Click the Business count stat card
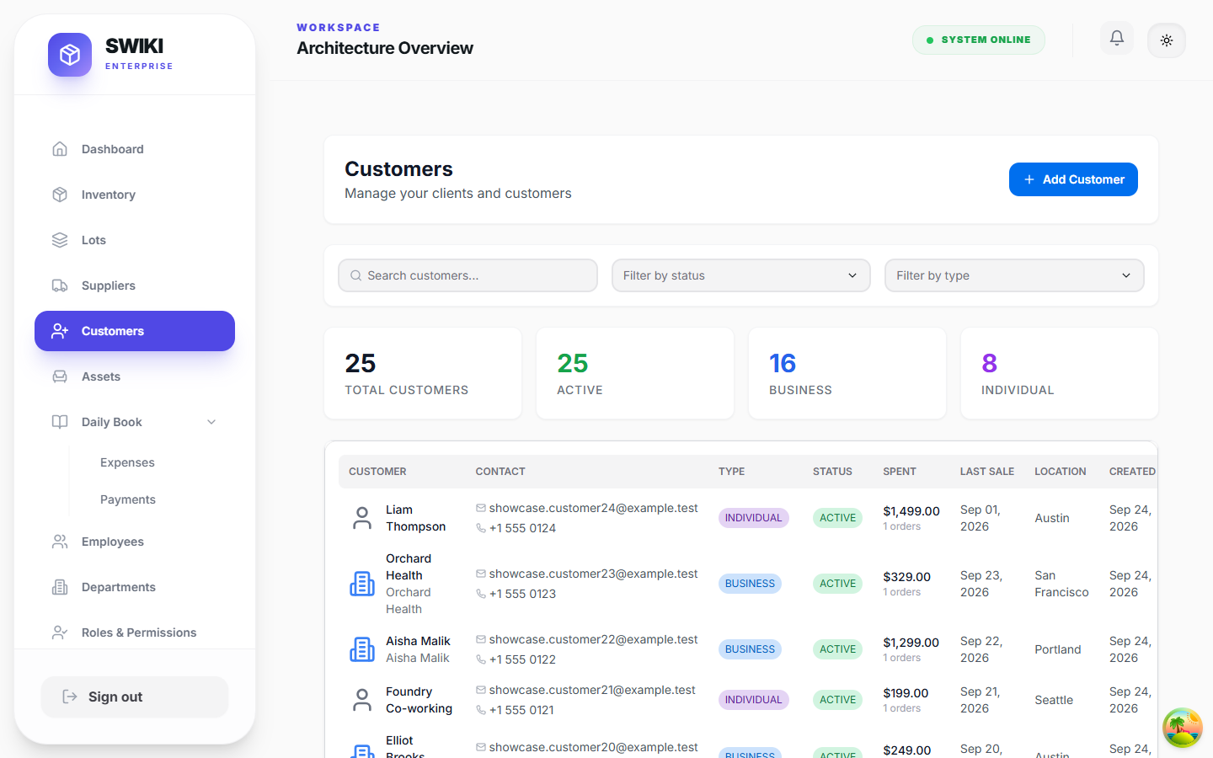 click(847, 373)
